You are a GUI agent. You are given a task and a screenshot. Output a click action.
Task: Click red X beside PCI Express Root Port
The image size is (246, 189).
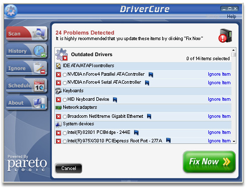(58, 141)
